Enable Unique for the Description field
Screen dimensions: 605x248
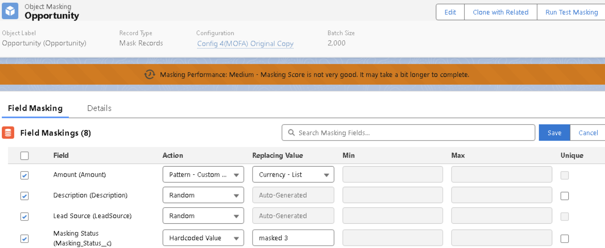pos(565,196)
